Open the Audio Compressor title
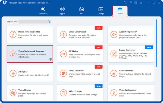Image resolution: width=163 pixels, height=103 pixels. 128,32
